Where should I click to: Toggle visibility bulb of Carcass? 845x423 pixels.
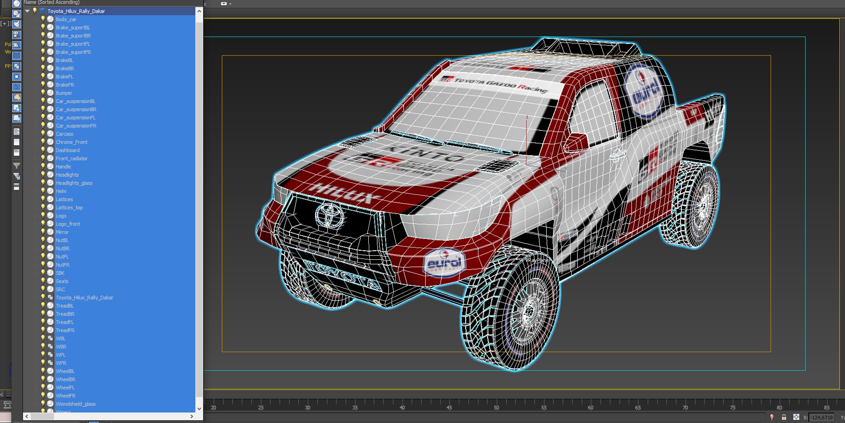point(43,134)
